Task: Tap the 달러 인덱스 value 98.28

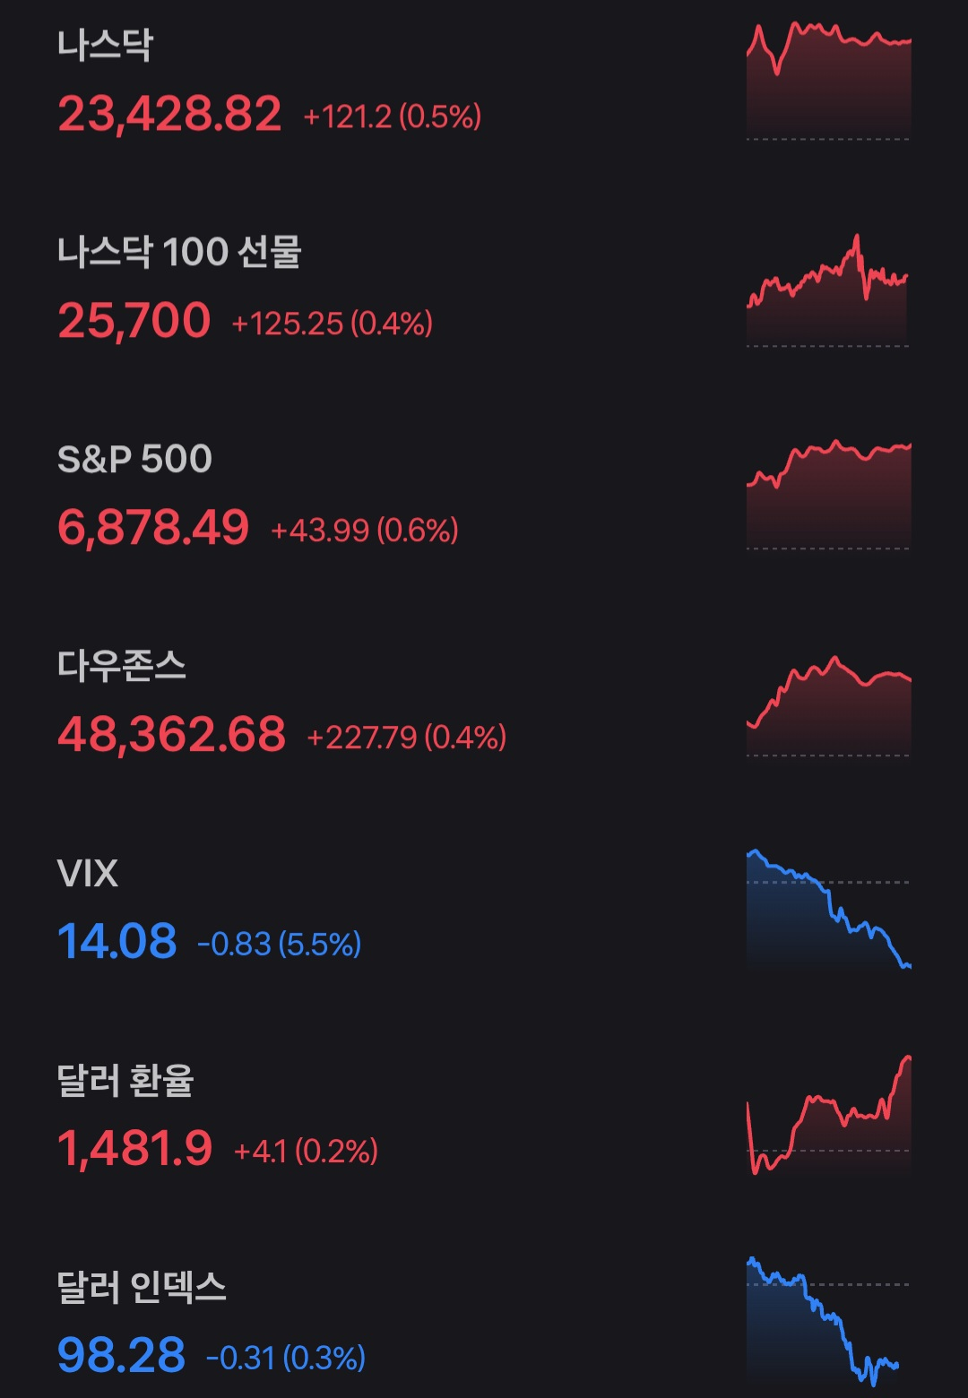Action: point(121,1355)
